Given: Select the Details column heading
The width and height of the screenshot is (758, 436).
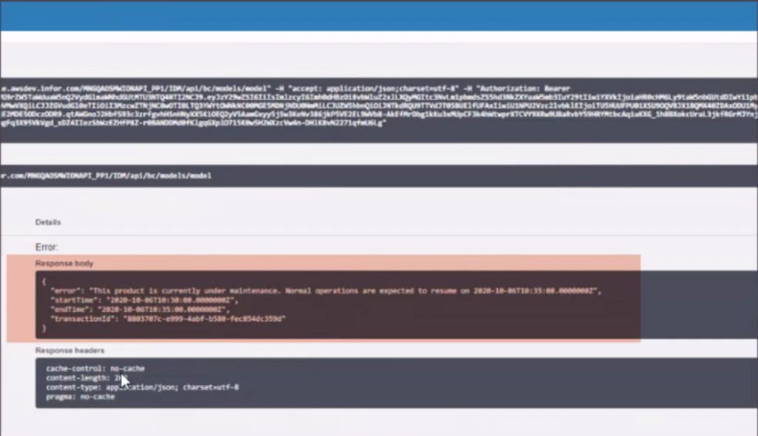Looking at the screenshot, I should tap(48, 222).
